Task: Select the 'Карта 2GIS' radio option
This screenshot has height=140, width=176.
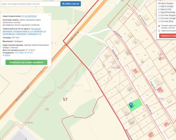Action: [x=159, y=9]
